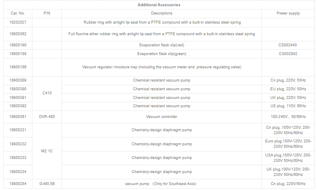Viewport: 317px width, 190px height.
Task: Click the G-M0.5B part number
Action: pos(47,184)
